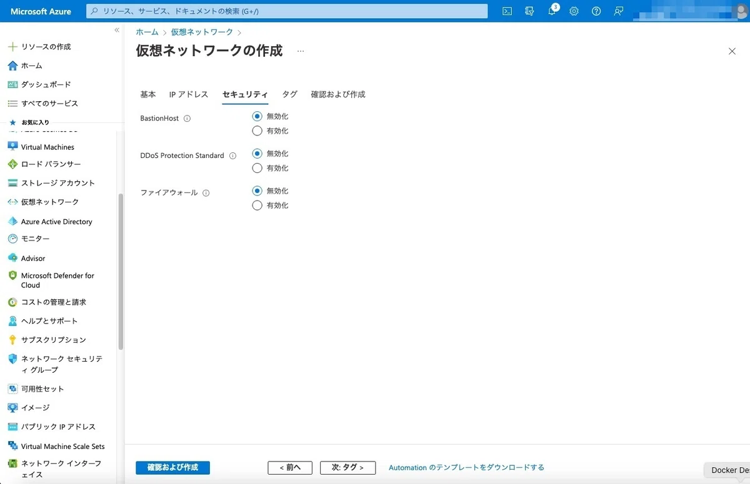Select 無効化 for DDoS Protection Standard
Screen dimensions: 750x484
pos(257,154)
